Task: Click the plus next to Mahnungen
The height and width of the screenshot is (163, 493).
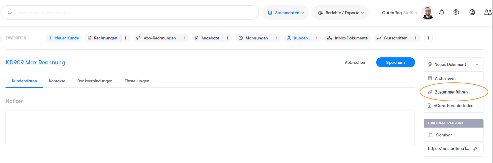Action: [x=276, y=38]
